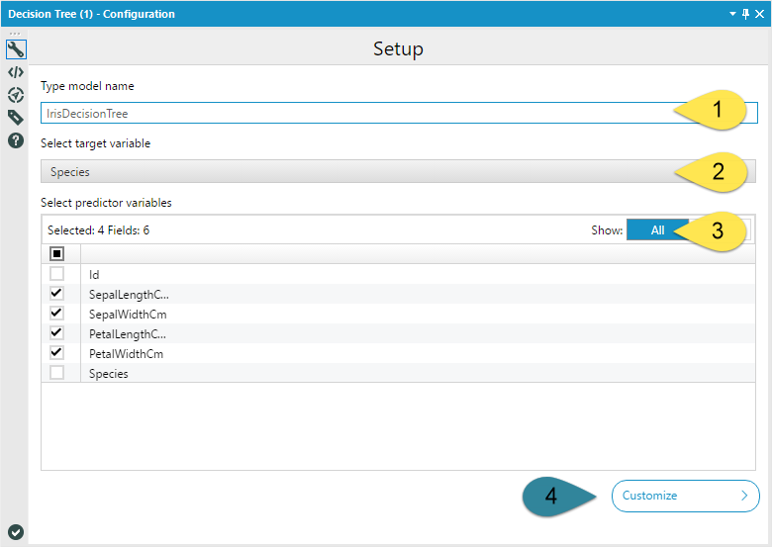Uncheck the SepalLengthC... predictor checkbox
Screen dimensions: 772x547
[x=57, y=294]
